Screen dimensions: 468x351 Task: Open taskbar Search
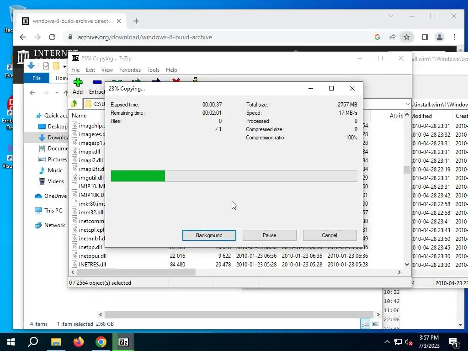(33, 342)
